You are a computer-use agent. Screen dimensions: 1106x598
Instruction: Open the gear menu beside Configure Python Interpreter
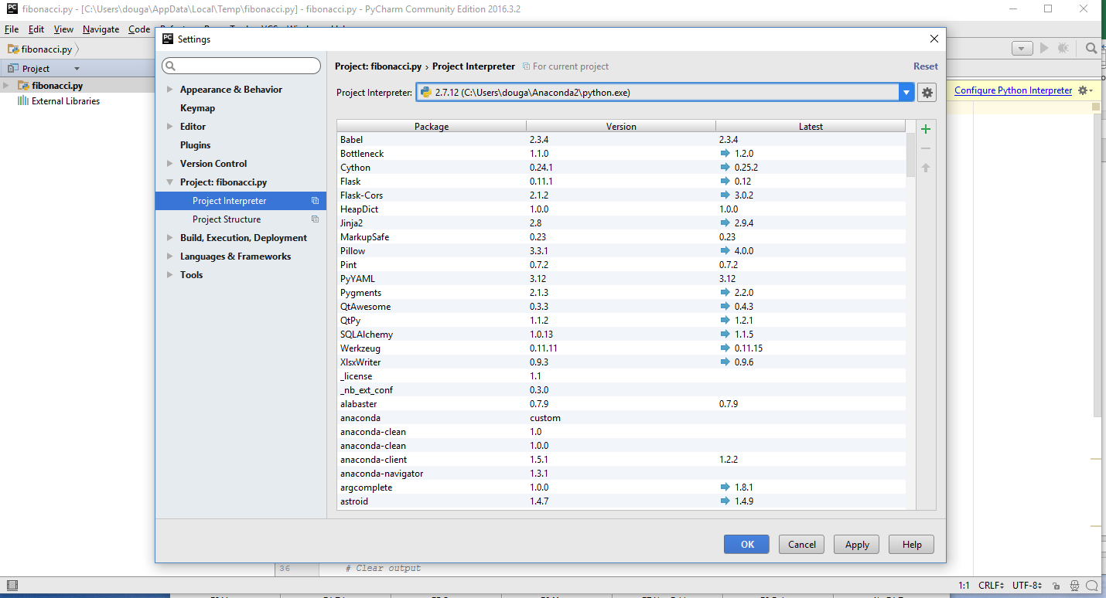click(x=1084, y=90)
